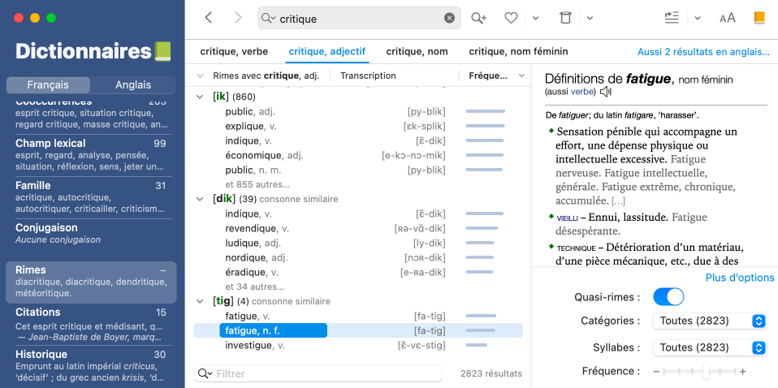Screen dimensions: 778x388
Task: Play pronunciation speaker icon for fatigue
Action: coord(606,93)
